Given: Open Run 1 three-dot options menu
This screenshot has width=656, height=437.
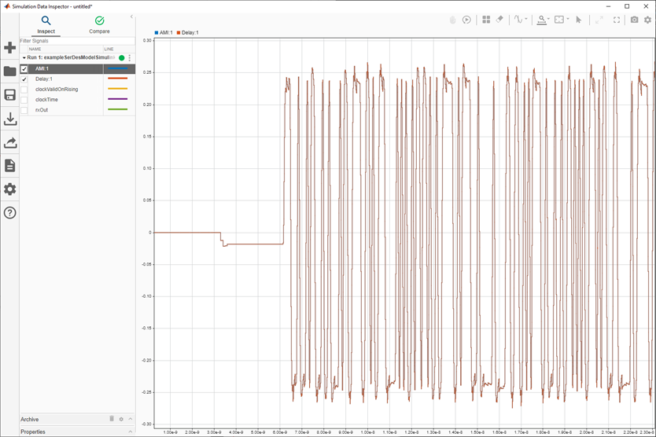Looking at the screenshot, I should pyautogui.click(x=130, y=58).
